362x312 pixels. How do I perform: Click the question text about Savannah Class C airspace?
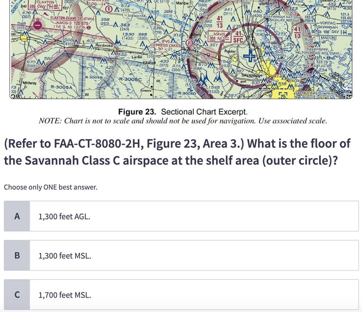pyautogui.click(x=177, y=152)
